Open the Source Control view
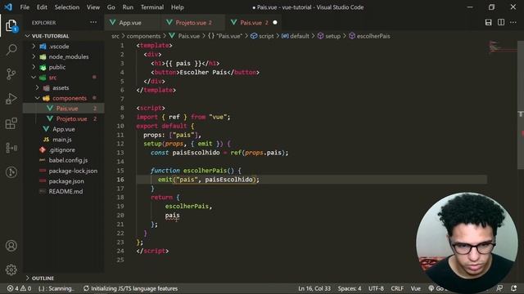Viewport: 524px width, 294px height. (11, 73)
